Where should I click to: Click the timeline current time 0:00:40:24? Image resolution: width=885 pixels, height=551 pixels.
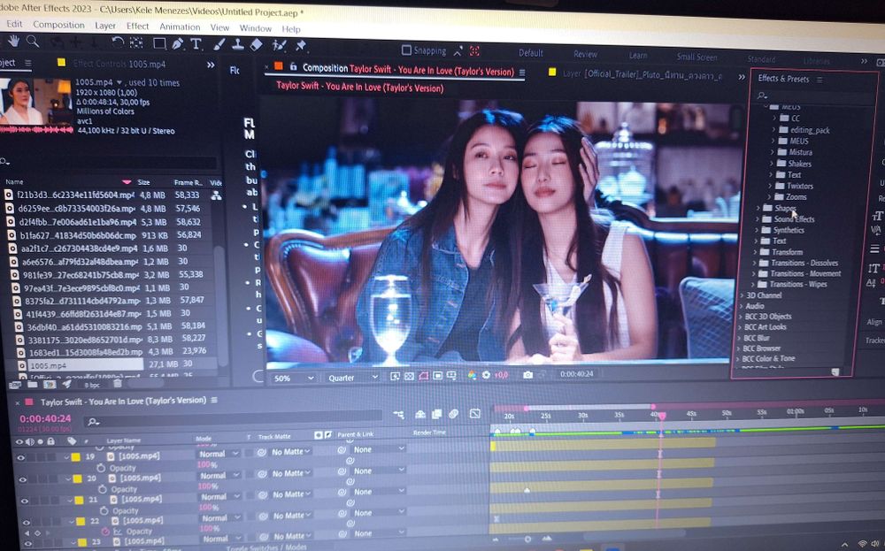(x=45, y=418)
